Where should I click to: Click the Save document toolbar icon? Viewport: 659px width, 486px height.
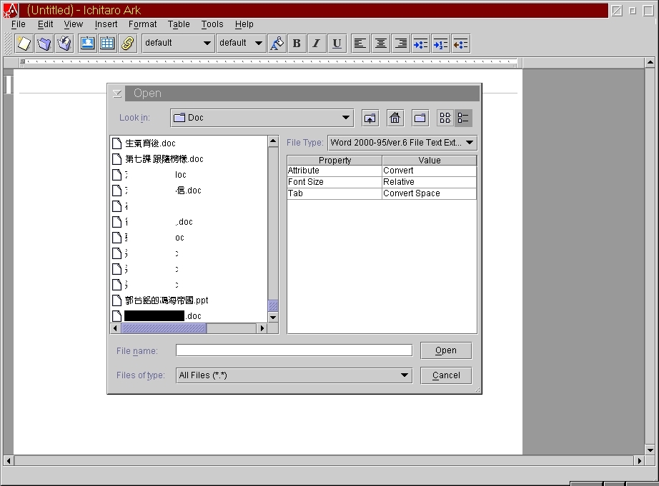click(64, 44)
